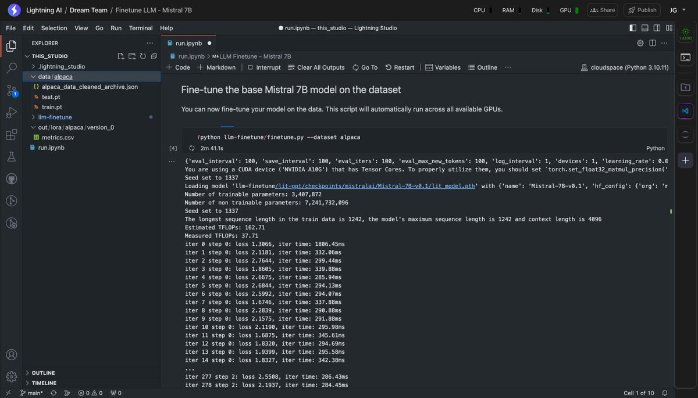The height and width of the screenshot is (398, 698).
Task: Click the Share button
Action: click(603, 10)
